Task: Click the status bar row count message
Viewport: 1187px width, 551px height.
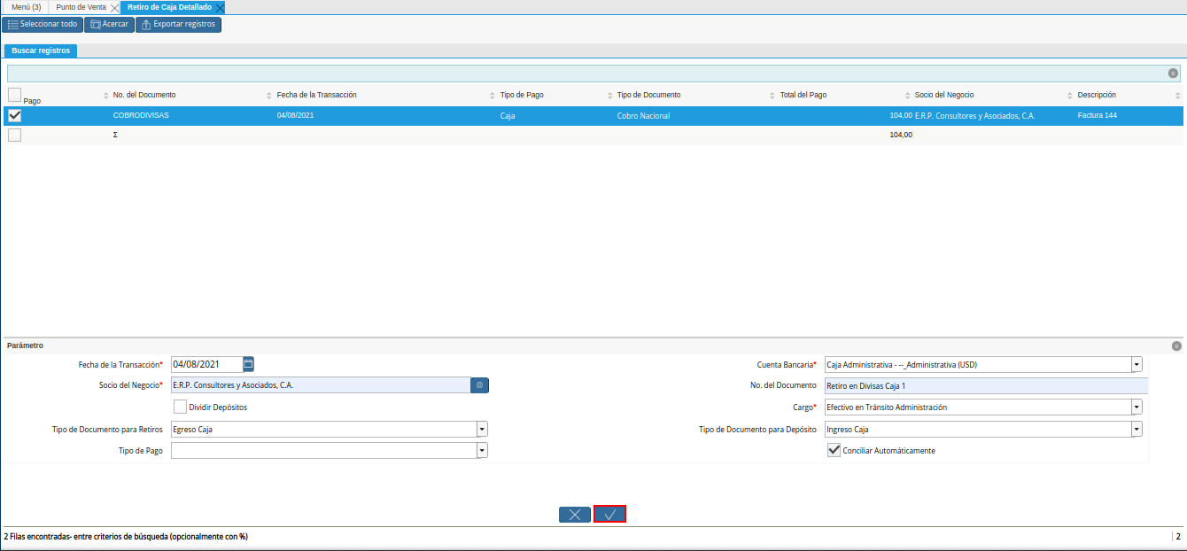Action: pos(126,536)
